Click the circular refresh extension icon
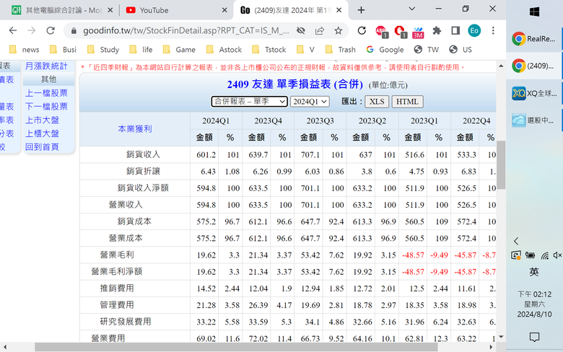The image size is (563, 352). click(362, 31)
